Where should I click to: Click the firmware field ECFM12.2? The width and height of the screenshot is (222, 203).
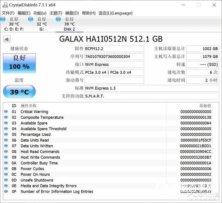tap(114, 49)
